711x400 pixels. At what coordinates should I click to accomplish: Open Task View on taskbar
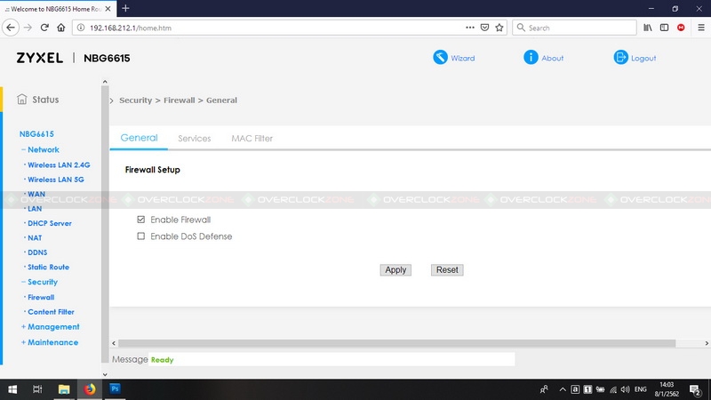point(37,389)
